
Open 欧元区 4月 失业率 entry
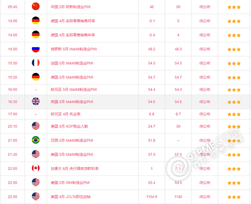(66, 114)
